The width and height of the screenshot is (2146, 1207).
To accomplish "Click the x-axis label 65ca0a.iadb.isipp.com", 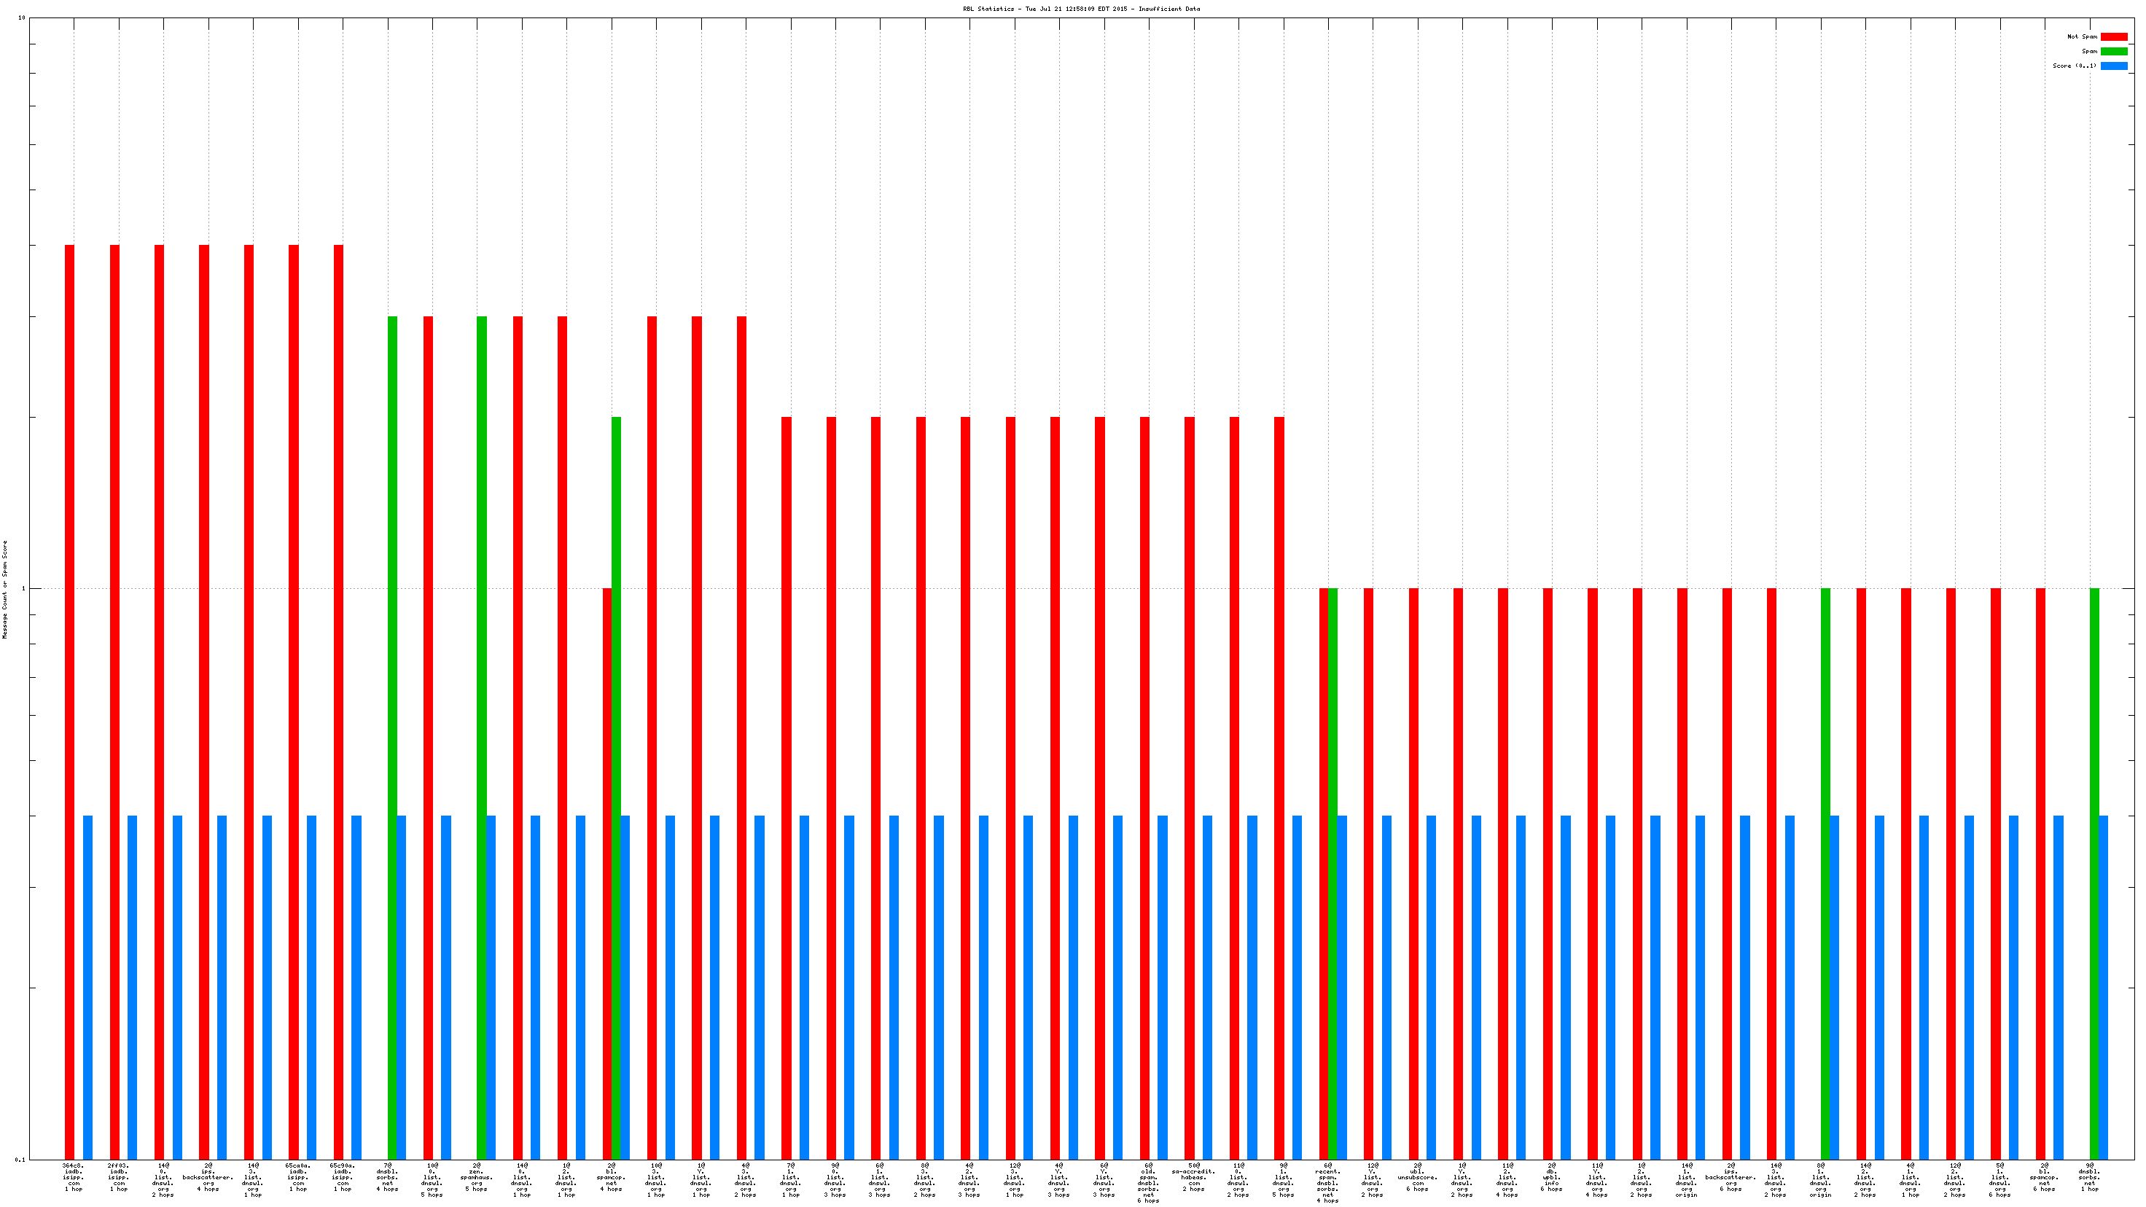I will pyautogui.click(x=297, y=1176).
